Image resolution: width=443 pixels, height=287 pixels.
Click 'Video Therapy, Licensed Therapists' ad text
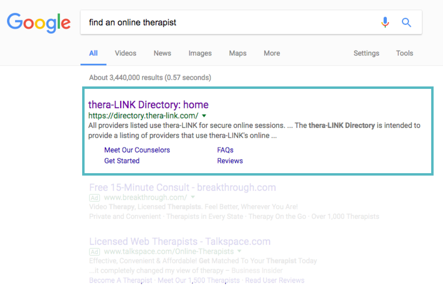pos(193,207)
